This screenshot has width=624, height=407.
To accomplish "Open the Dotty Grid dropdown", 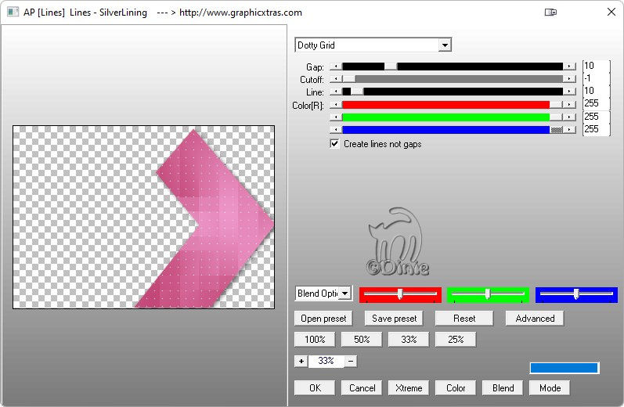I will 445,45.
